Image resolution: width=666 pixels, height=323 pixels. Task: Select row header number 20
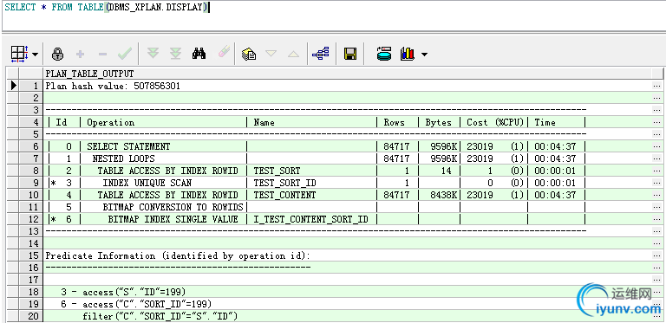coord(30,316)
